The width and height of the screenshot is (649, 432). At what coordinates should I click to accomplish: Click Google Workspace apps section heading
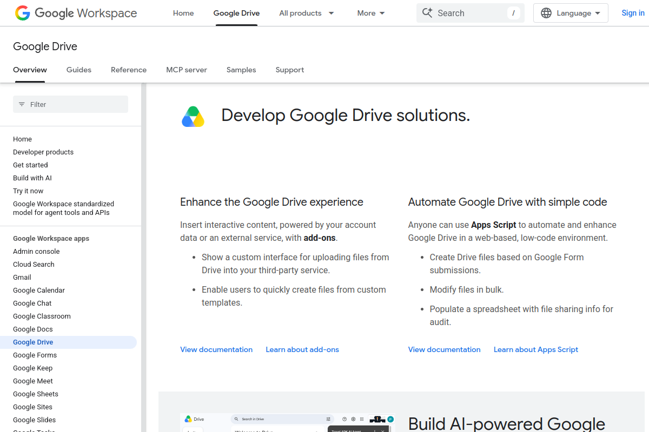[x=51, y=238]
